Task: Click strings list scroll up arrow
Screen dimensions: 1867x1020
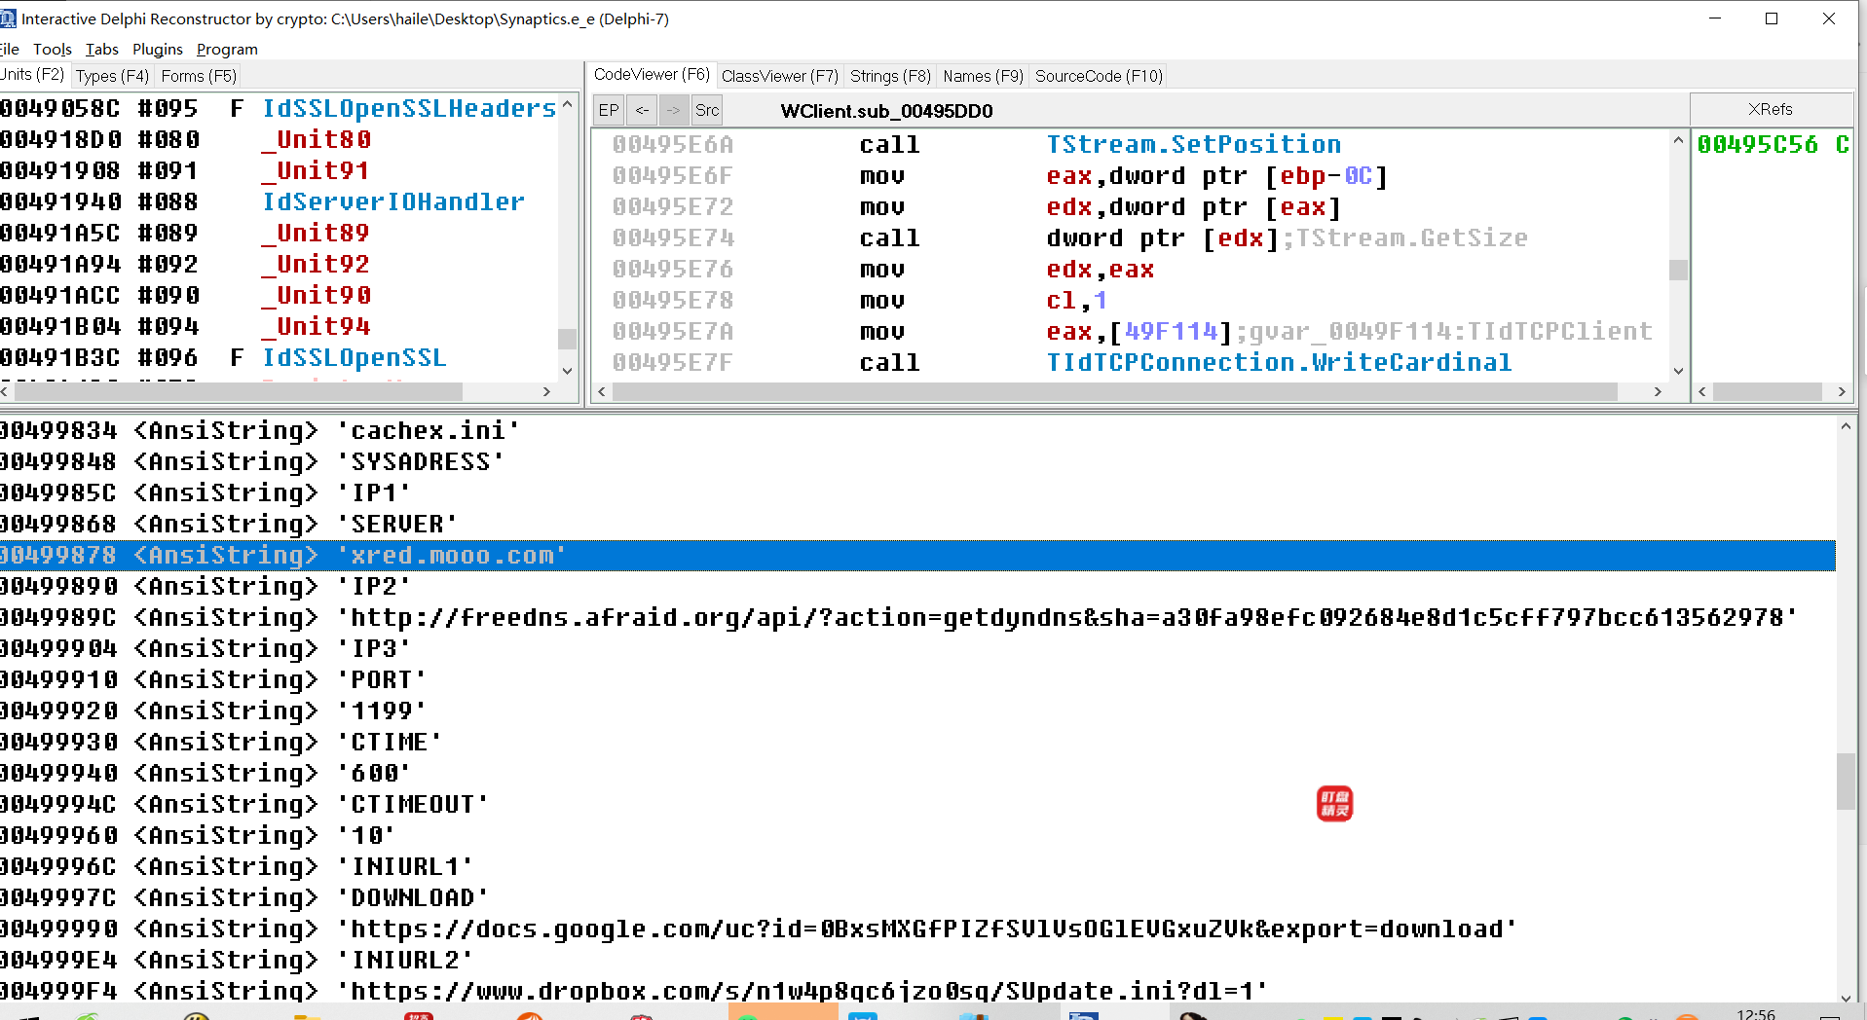Action: tap(1846, 426)
